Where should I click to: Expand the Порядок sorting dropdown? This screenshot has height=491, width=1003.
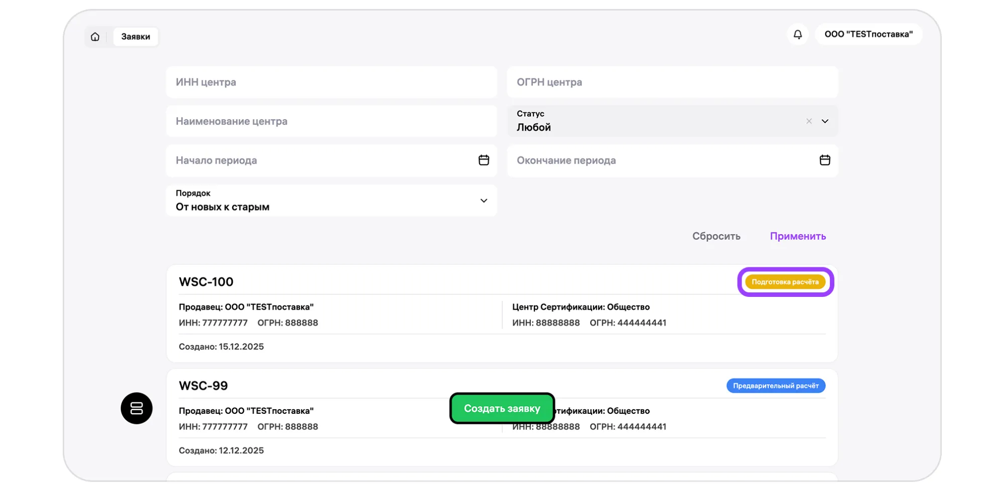483,201
